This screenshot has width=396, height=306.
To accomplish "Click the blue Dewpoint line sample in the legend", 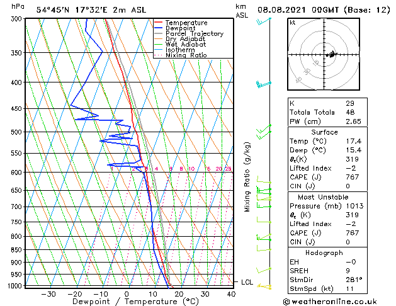I will (158, 28).
